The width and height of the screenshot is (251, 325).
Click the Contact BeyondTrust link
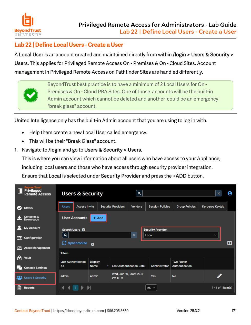(x=32, y=311)
